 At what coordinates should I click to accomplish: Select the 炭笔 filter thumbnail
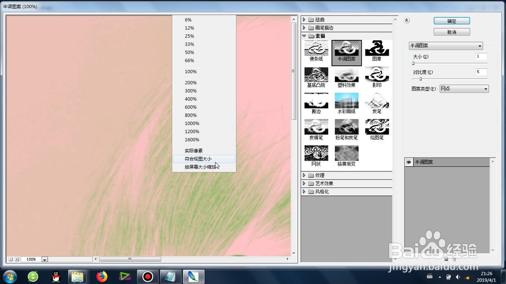click(376, 104)
